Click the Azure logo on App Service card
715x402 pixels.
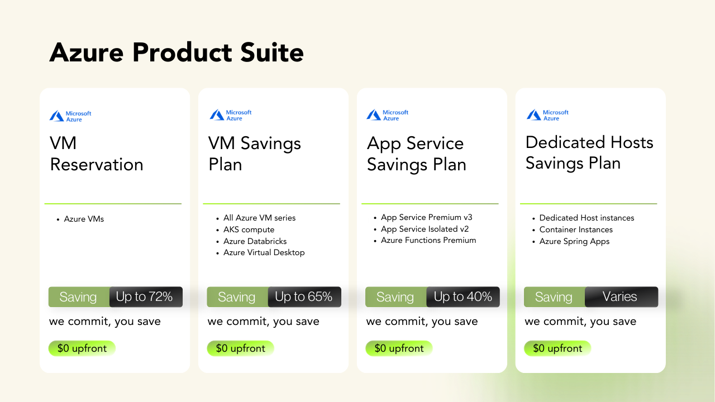pos(388,115)
